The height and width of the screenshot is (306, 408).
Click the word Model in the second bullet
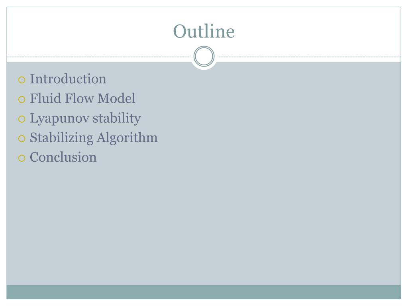coord(116,98)
